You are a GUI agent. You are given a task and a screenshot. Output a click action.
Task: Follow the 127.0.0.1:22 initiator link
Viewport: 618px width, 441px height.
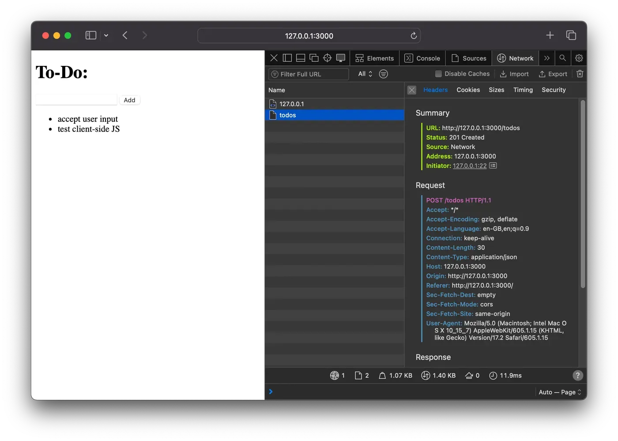[470, 166]
